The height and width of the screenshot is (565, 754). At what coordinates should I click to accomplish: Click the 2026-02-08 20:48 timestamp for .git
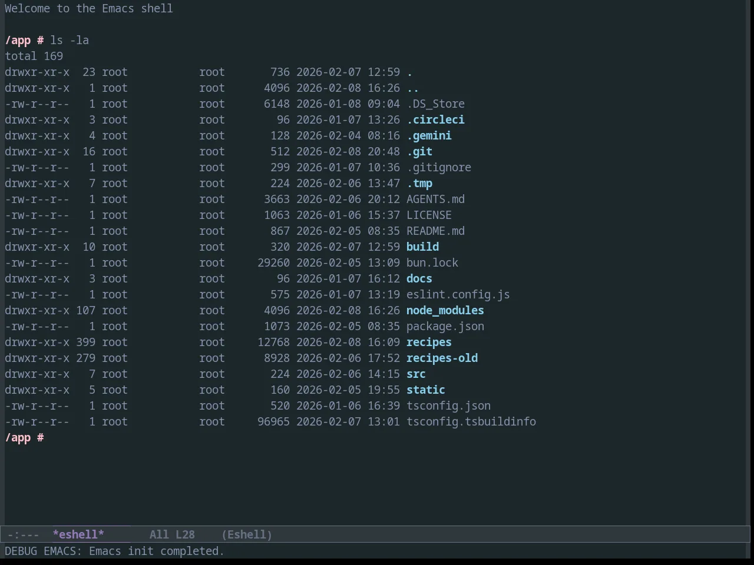[x=348, y=151]
